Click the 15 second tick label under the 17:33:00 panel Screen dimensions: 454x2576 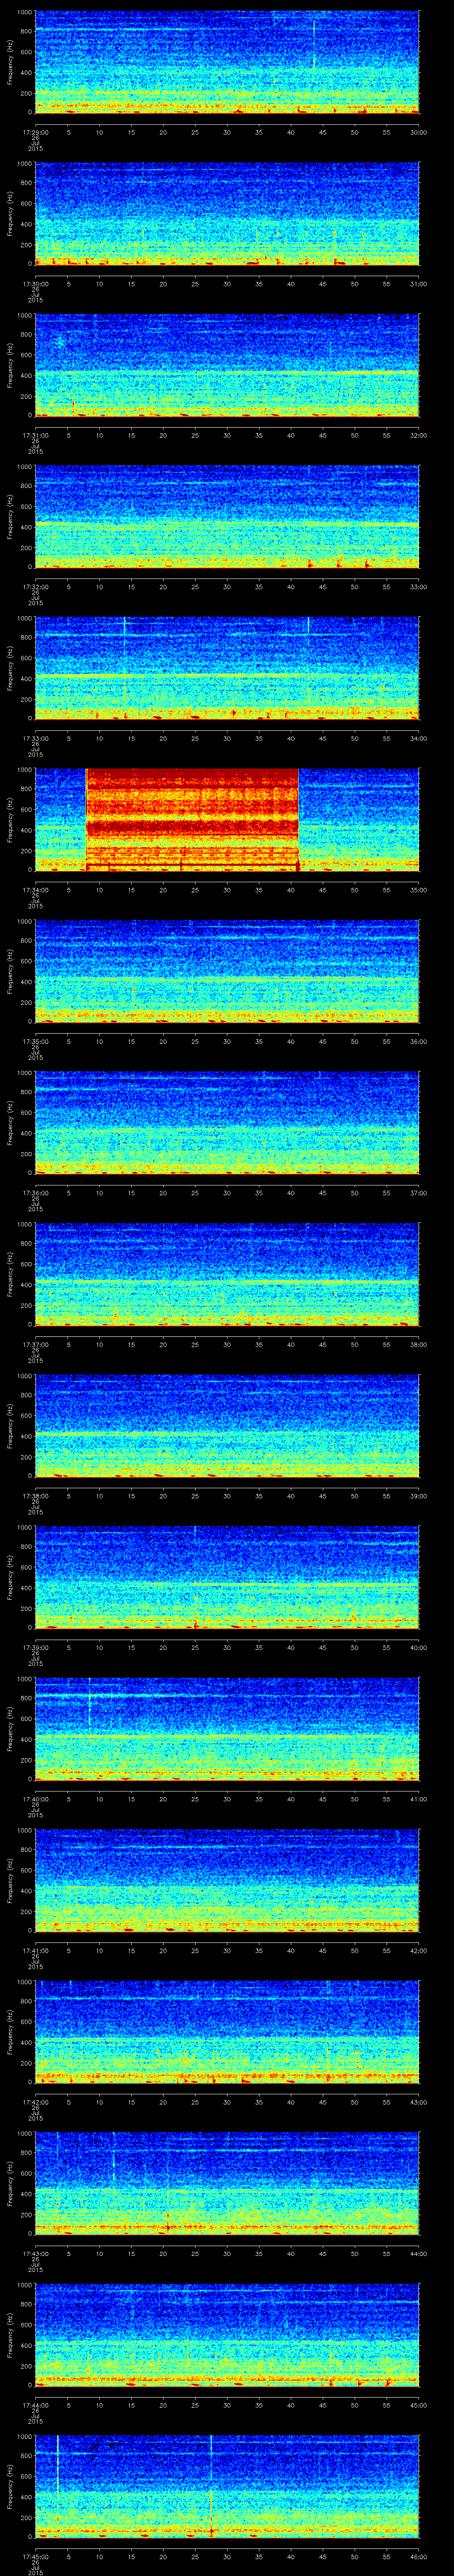131,738
